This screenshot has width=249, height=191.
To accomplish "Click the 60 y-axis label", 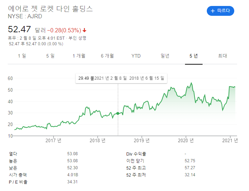I will pyautogui.click(x=10, y=78).
